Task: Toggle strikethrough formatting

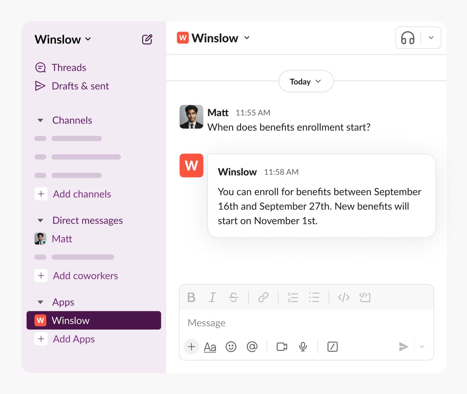Action: pyautogui.click(x=233, y=297)
